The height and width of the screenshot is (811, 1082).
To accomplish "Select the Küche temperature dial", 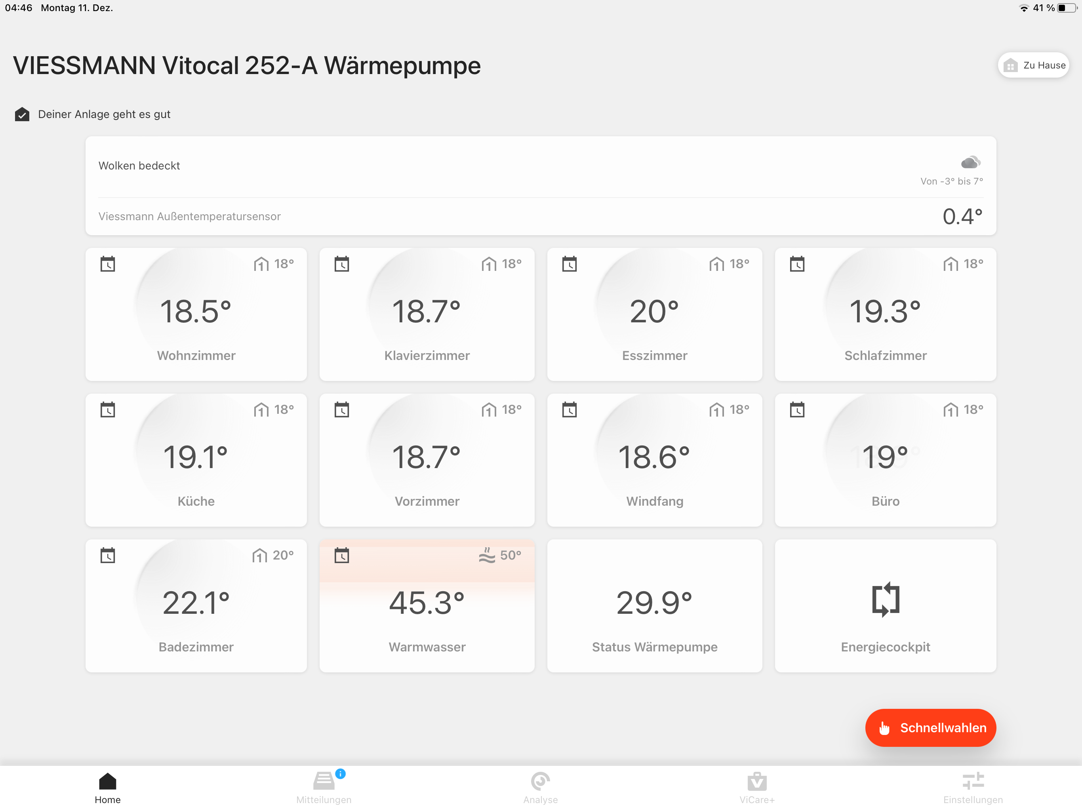I will point(196,457).
